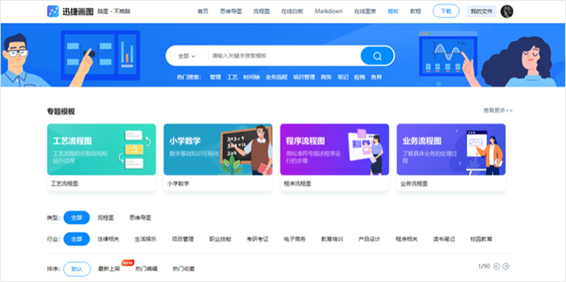Click hot search keyword 业务流程
Screen dimensions: 566x282
276,77
